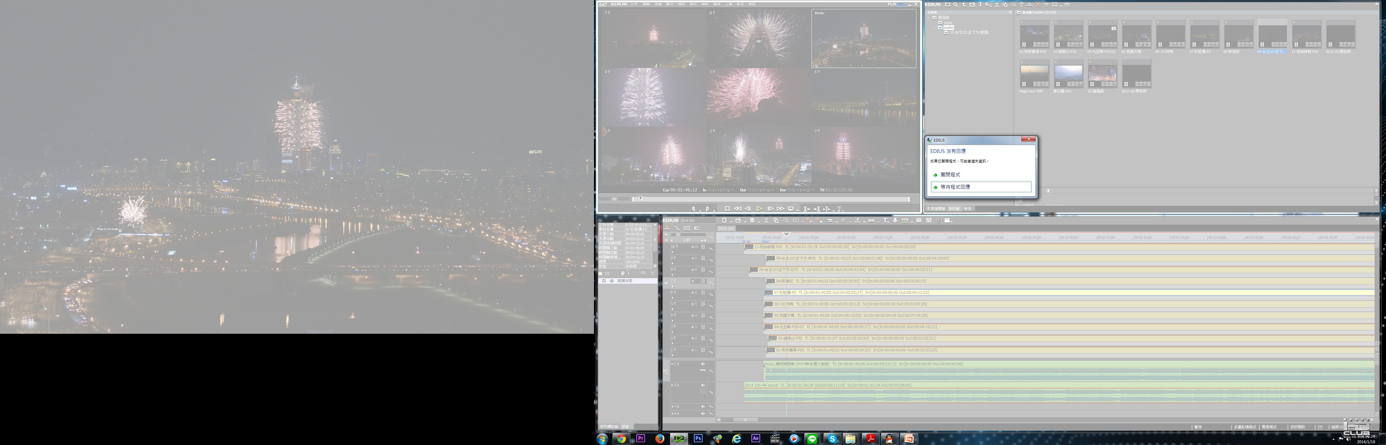
Task: Click the voice-over microphone icon
Action: [895, 220]
